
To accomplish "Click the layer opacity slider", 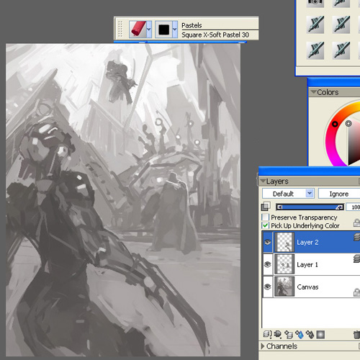I will pos(310,207).
